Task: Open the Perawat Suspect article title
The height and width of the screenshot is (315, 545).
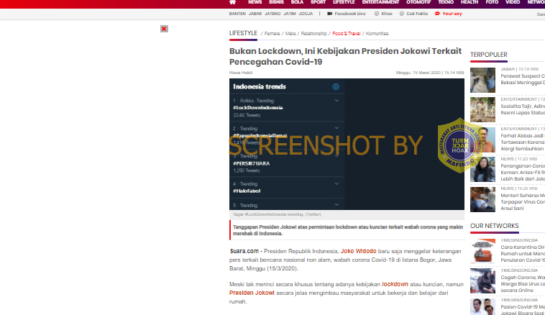Action: pyautogui.click(x=523, y=79)
